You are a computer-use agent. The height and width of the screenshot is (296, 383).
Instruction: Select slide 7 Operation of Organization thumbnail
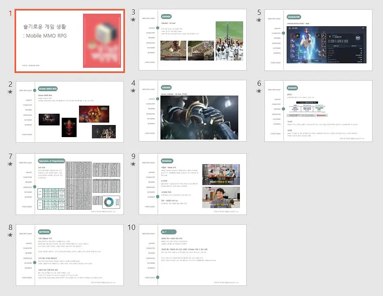pyautogui.click(x=70, y=184)
